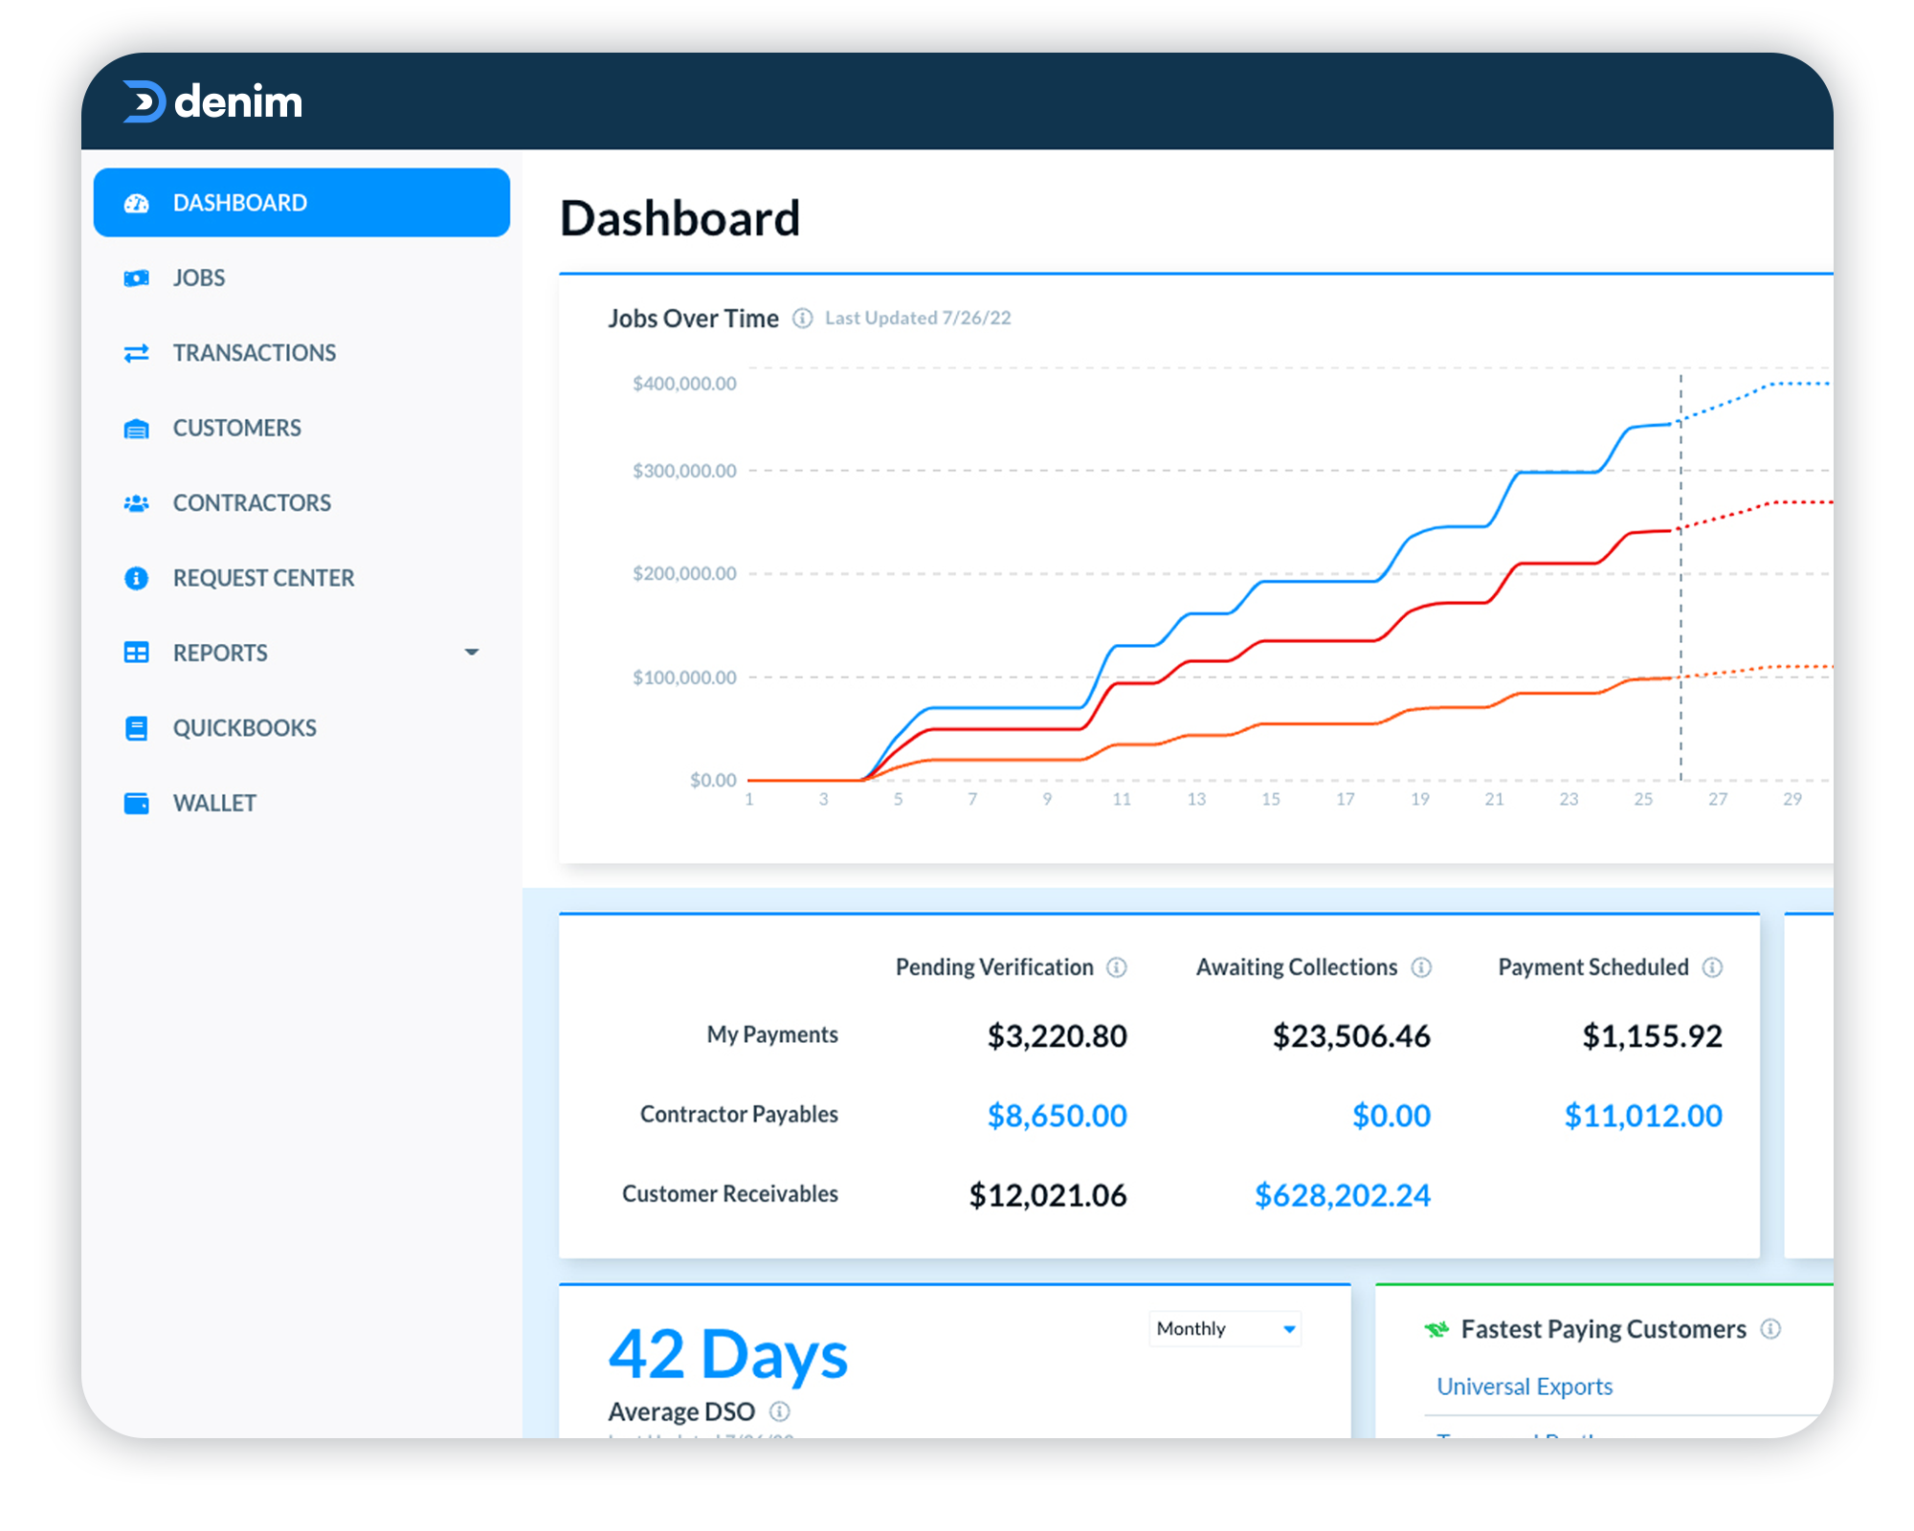Click the Transactions arrows icon

tap(137, 353)
